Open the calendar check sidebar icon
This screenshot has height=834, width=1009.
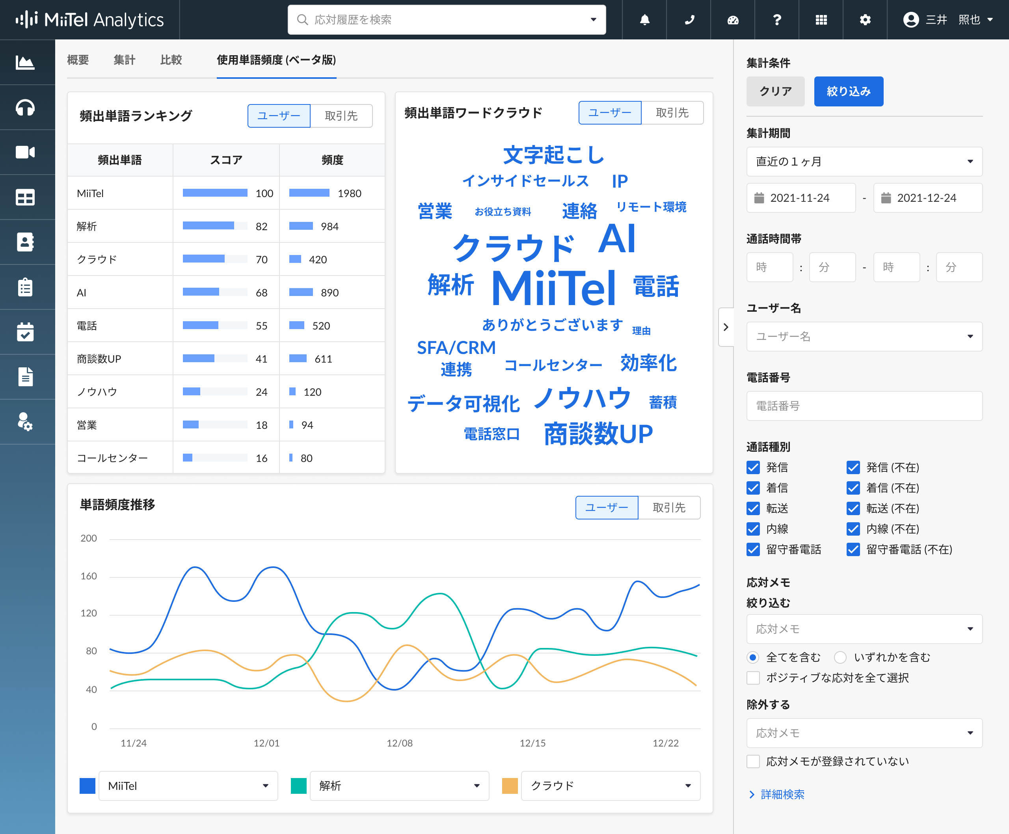pyautogui.click(x=25, y=332)
